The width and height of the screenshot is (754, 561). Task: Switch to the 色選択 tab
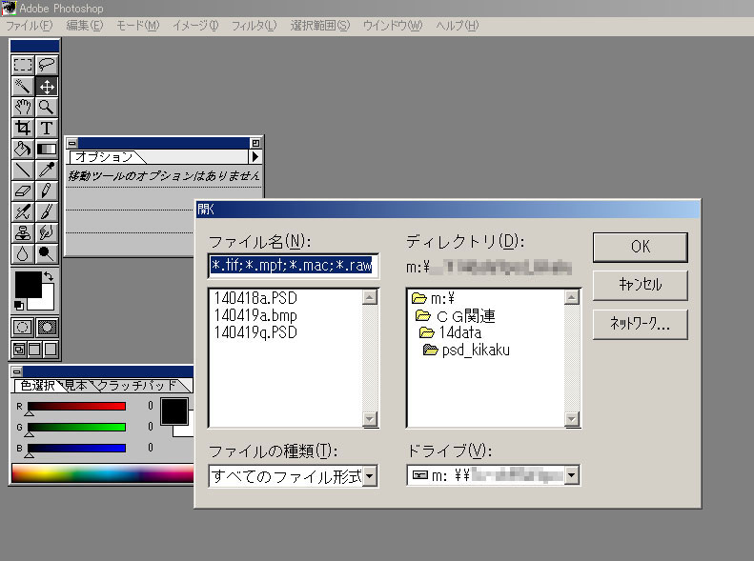37,385
